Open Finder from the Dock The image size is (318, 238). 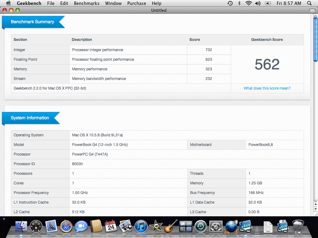point(21,226)
